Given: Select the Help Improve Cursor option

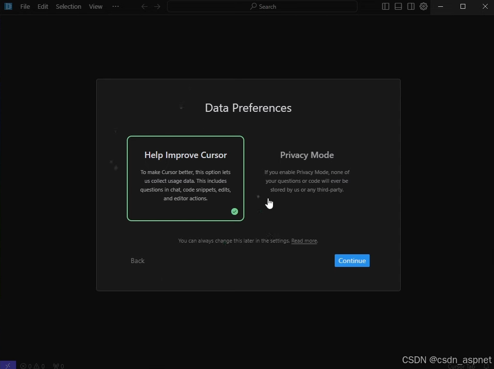Looking at the screenshot, I should coord(186,178).
